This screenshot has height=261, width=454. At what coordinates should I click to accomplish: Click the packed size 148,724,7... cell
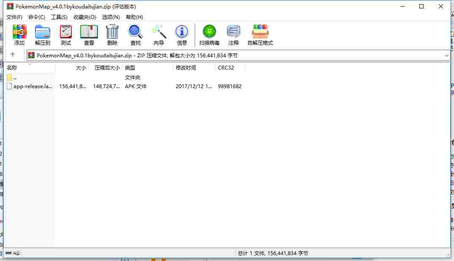(x=106, y=86)
